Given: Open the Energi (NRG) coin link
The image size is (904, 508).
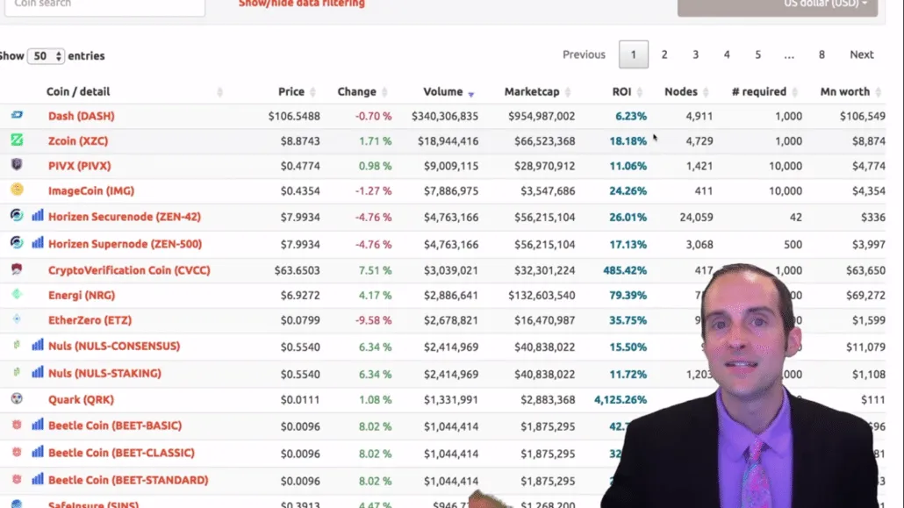Looking at the screenshot, I should (82, 295).
